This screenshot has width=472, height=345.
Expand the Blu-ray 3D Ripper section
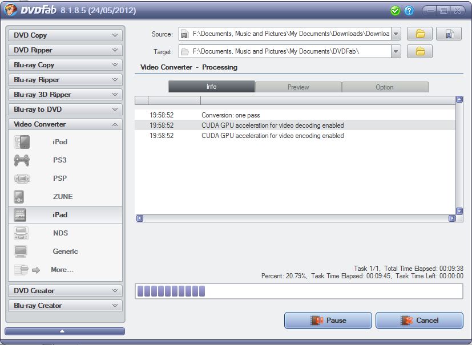click(x=65, y=95)
